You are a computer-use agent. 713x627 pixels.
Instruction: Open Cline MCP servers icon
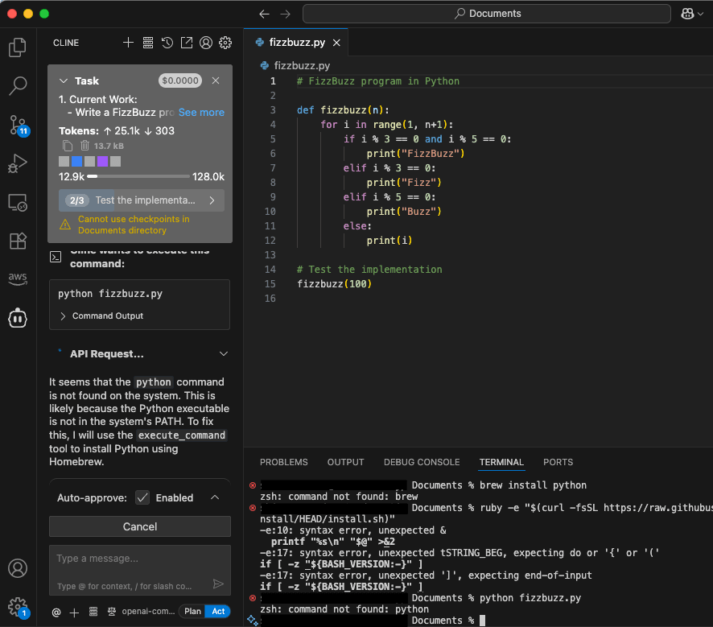148,43
